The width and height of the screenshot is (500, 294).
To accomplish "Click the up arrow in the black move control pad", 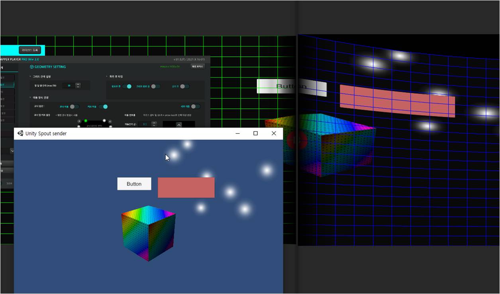I will click(179, 125).
